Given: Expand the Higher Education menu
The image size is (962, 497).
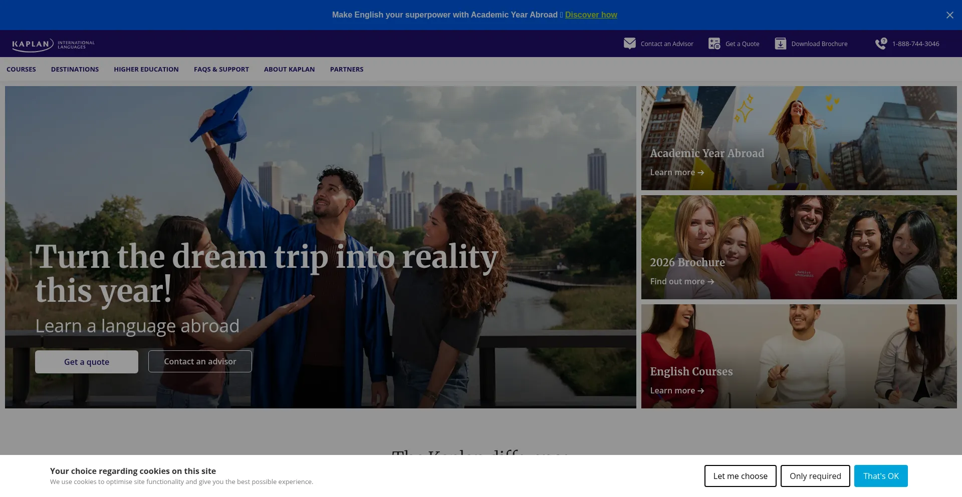Looking at the screenshot, I should tap(146, 70).
